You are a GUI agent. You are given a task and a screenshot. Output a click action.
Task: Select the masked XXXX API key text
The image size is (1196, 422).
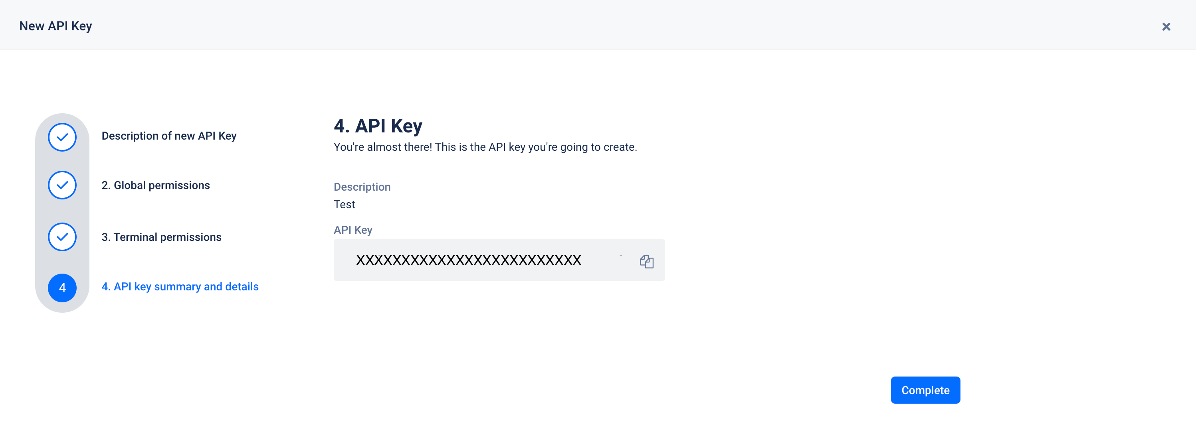pos(469,260)
